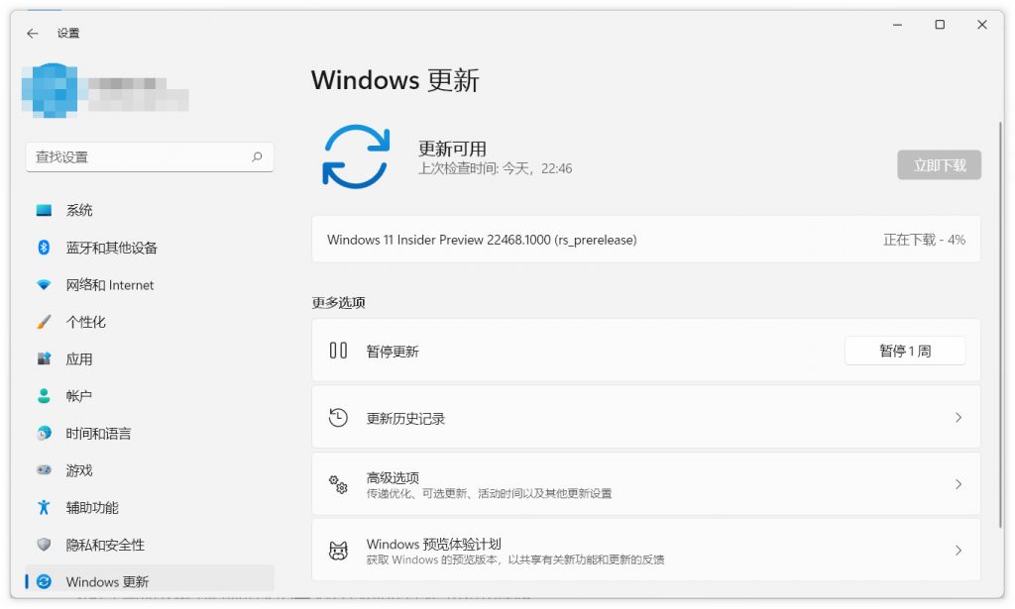
Task: Click the Windows 更新 sync icon in the sidebar
Action: pos(44,581)
